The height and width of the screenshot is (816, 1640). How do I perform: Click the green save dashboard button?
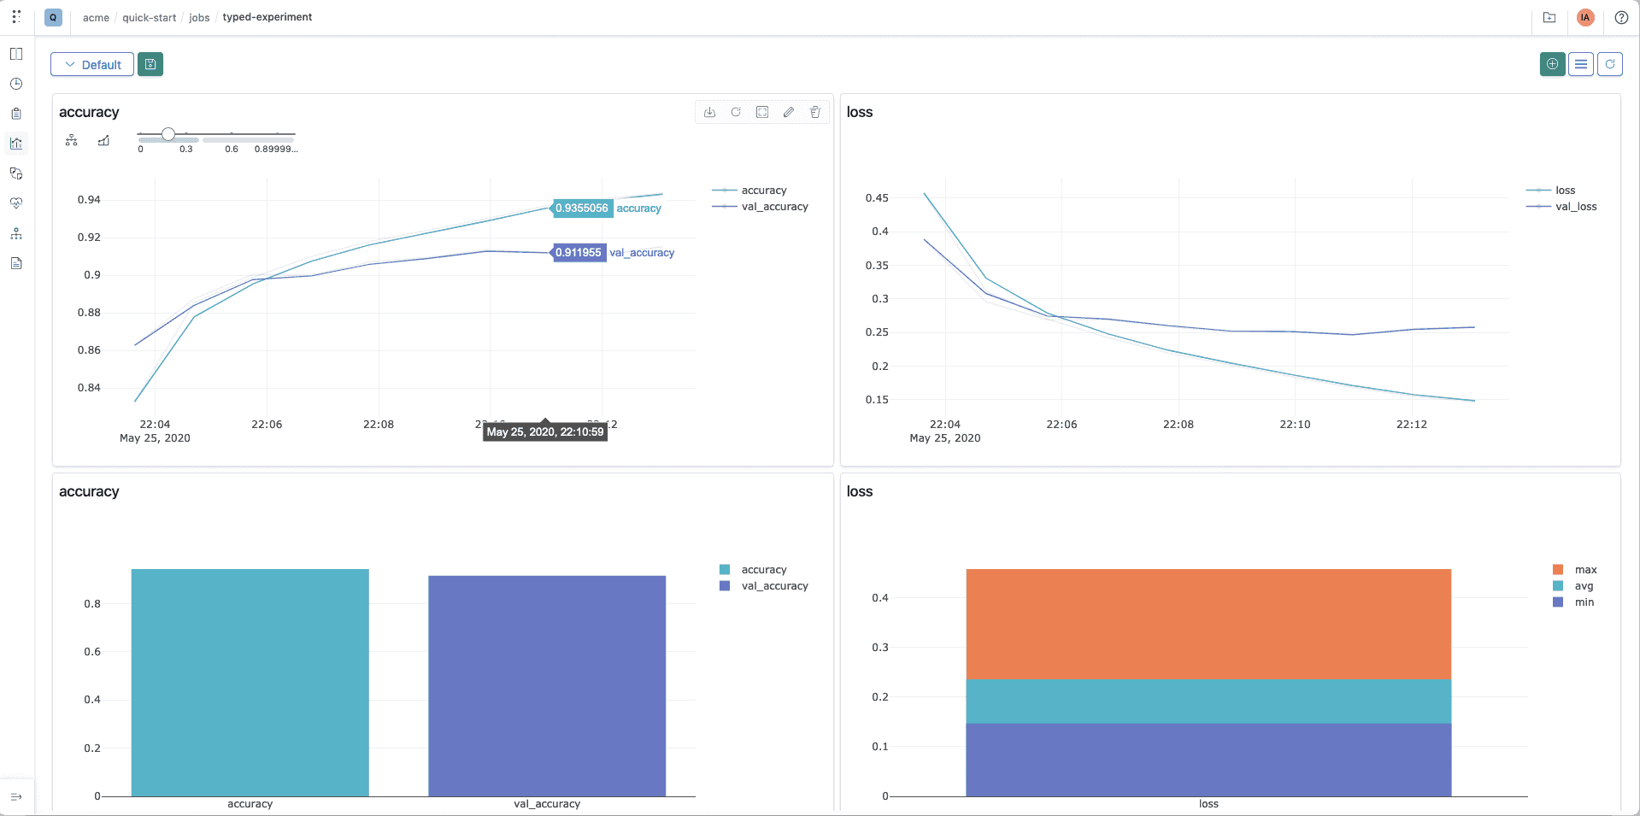[x=150, y=64]
